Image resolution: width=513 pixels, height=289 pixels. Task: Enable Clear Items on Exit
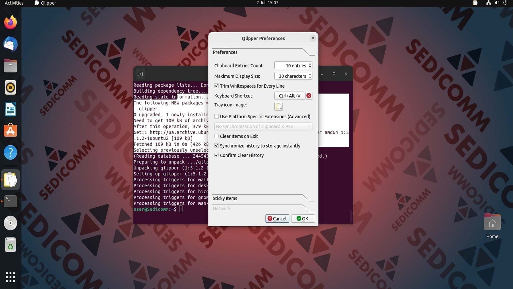[216, 136]
